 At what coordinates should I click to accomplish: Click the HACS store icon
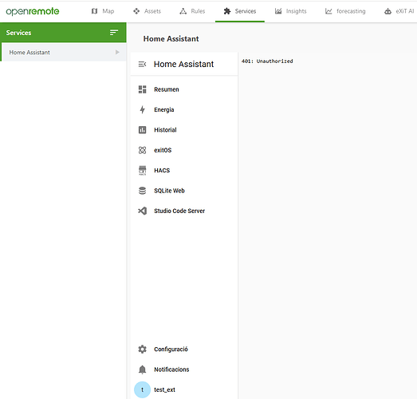(142, 170)
